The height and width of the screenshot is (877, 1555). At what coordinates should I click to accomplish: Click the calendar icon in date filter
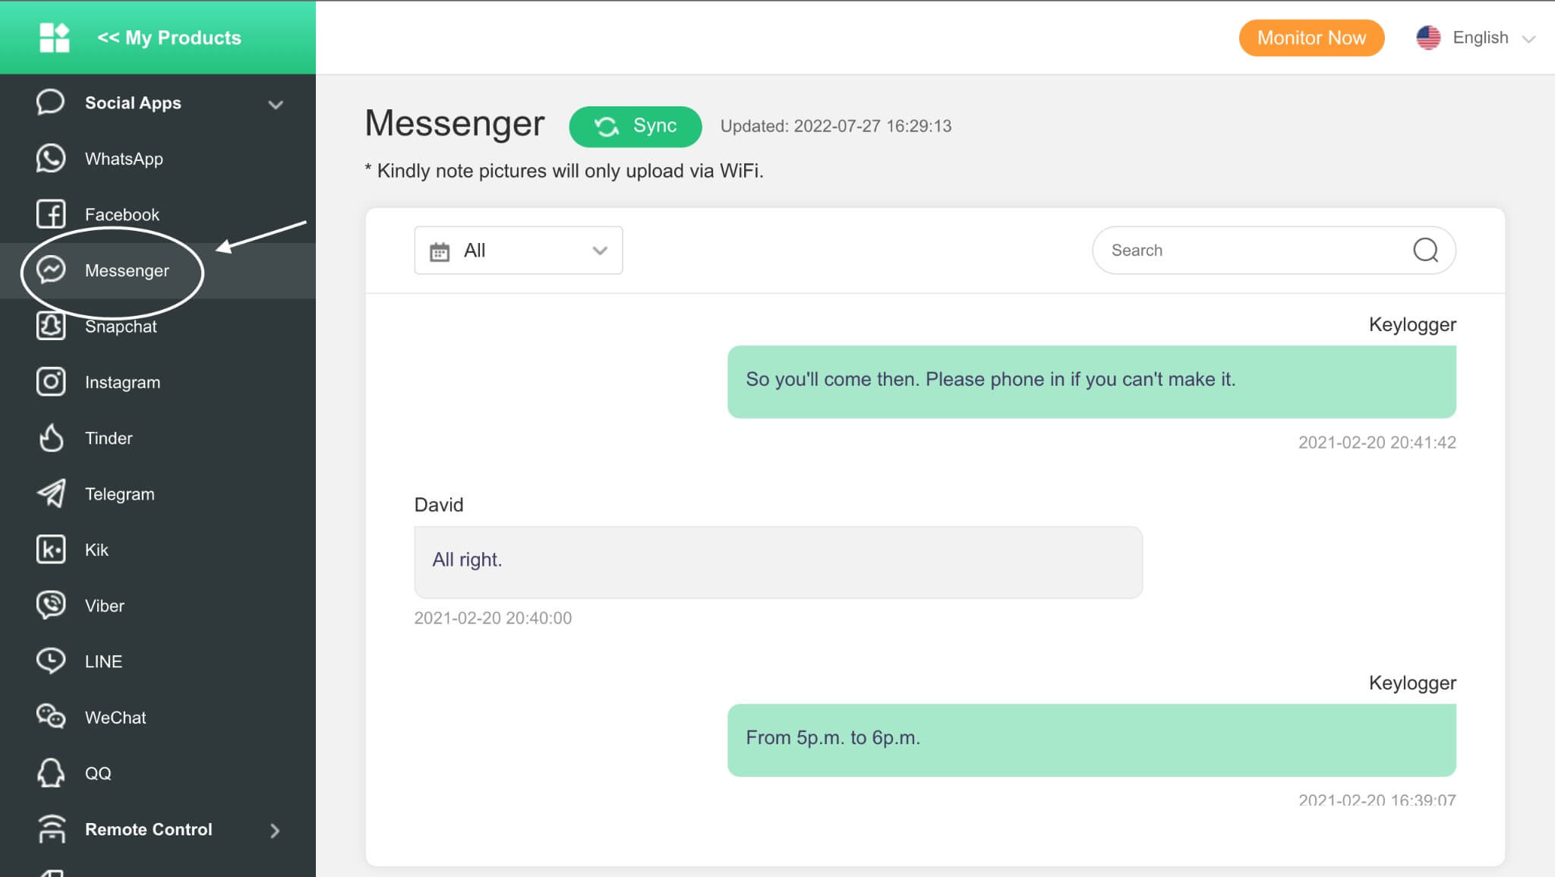pyautogui.click(x=440, y=251)
